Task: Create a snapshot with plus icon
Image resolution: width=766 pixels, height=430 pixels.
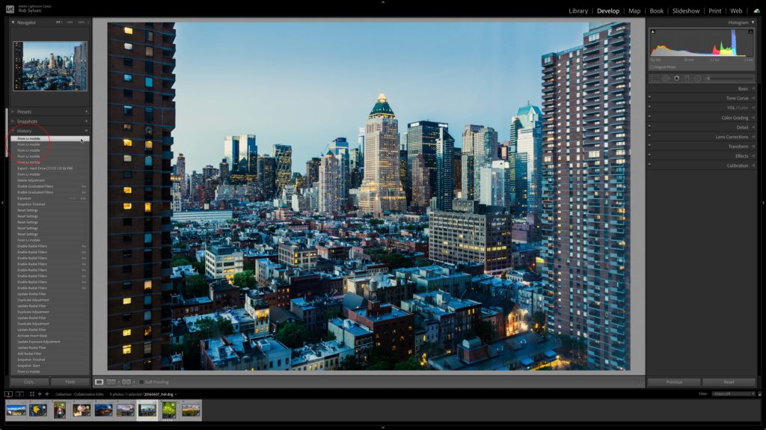Action: tap(87, 121)
